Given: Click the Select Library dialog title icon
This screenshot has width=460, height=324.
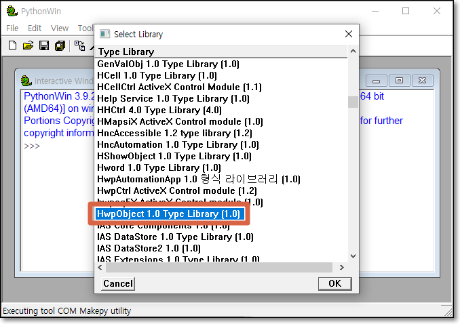Looking at the screenshot, I should tap(104, 34).
